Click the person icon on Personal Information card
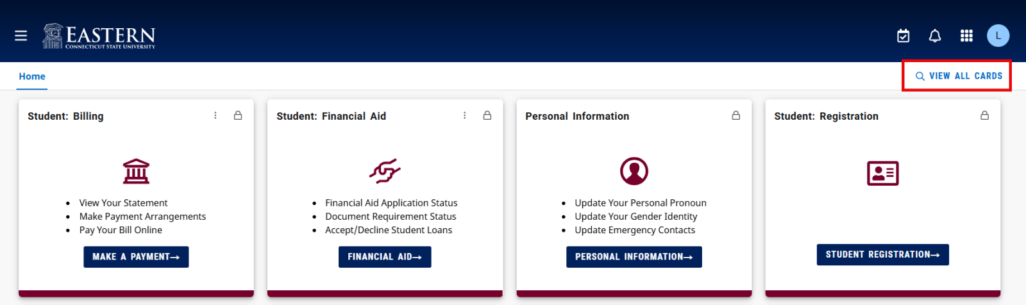The width and height of the screenshot is (1026, 305). tap(634, 171)
